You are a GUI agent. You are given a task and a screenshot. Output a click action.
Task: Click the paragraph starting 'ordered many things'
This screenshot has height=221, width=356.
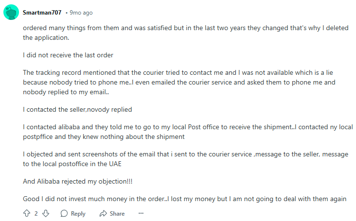pyautogui.click(x=185, y=33)
